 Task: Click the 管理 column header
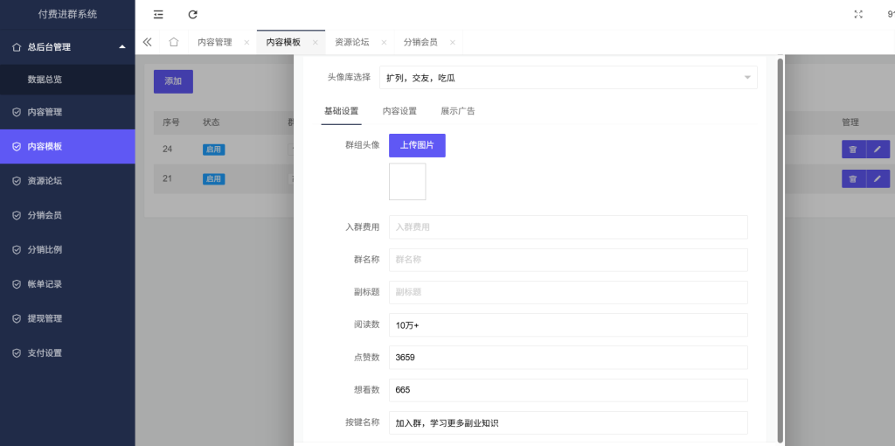point(850,122)
